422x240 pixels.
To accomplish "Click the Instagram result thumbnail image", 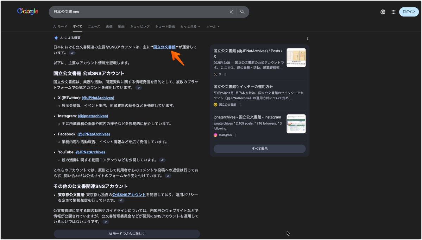I will [x=296, y=124].
